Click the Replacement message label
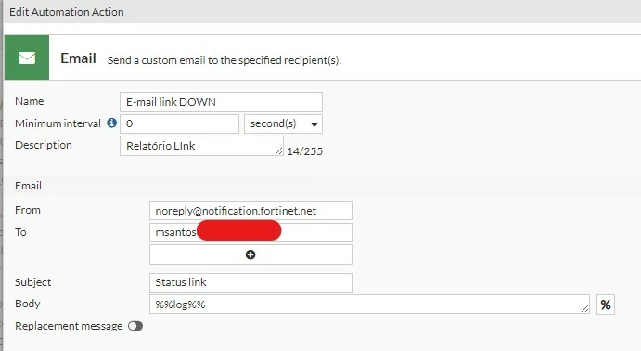Viewport: 641px width, 351px height. coord(69,326)
